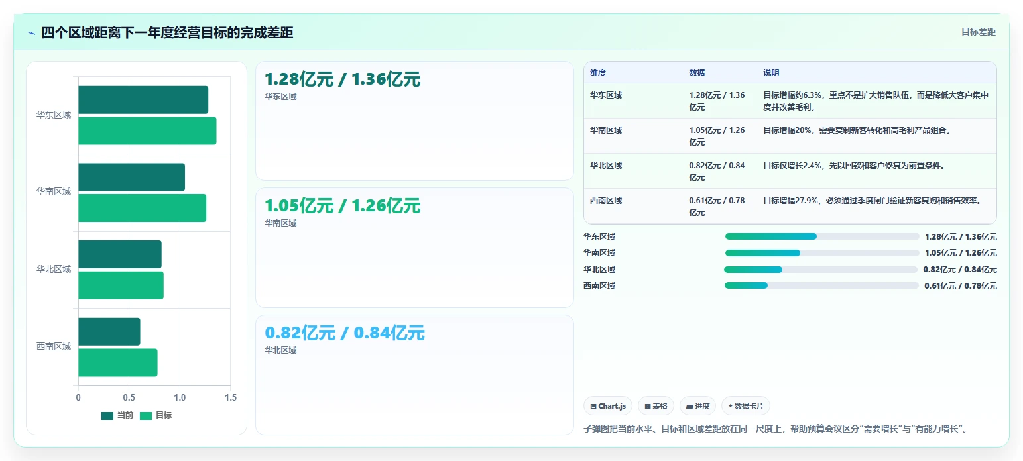Toggle the 当前 legend swatch
Image resolution: width=1023 pixels, height=461 pixels.
[107, 415]
